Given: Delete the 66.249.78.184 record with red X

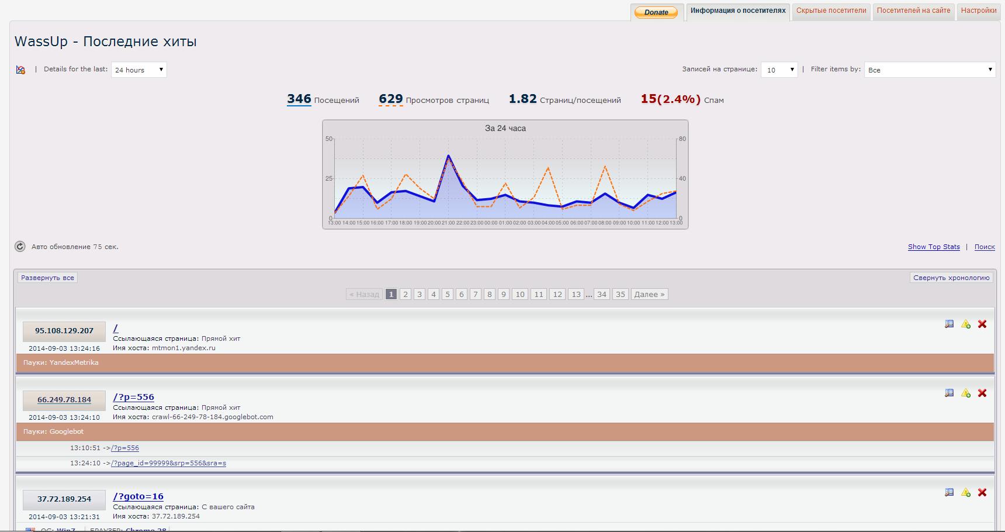Looking at the screenshot, I should (x=982, y=393).
